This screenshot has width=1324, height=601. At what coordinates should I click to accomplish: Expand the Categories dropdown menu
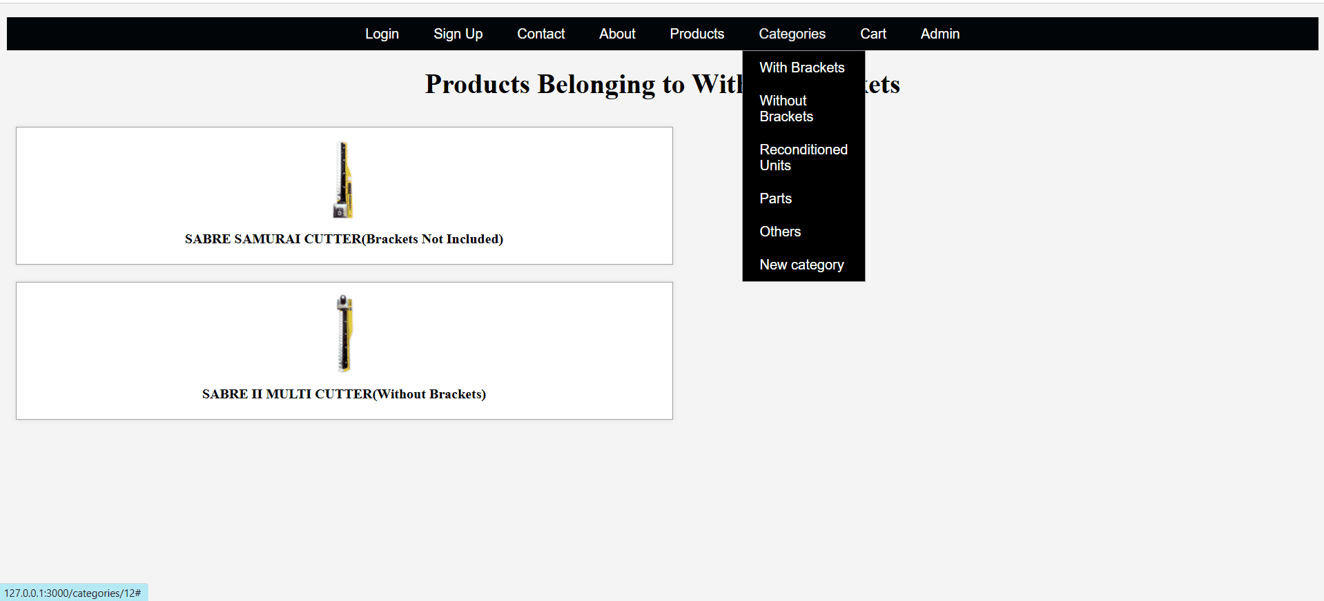792,34
